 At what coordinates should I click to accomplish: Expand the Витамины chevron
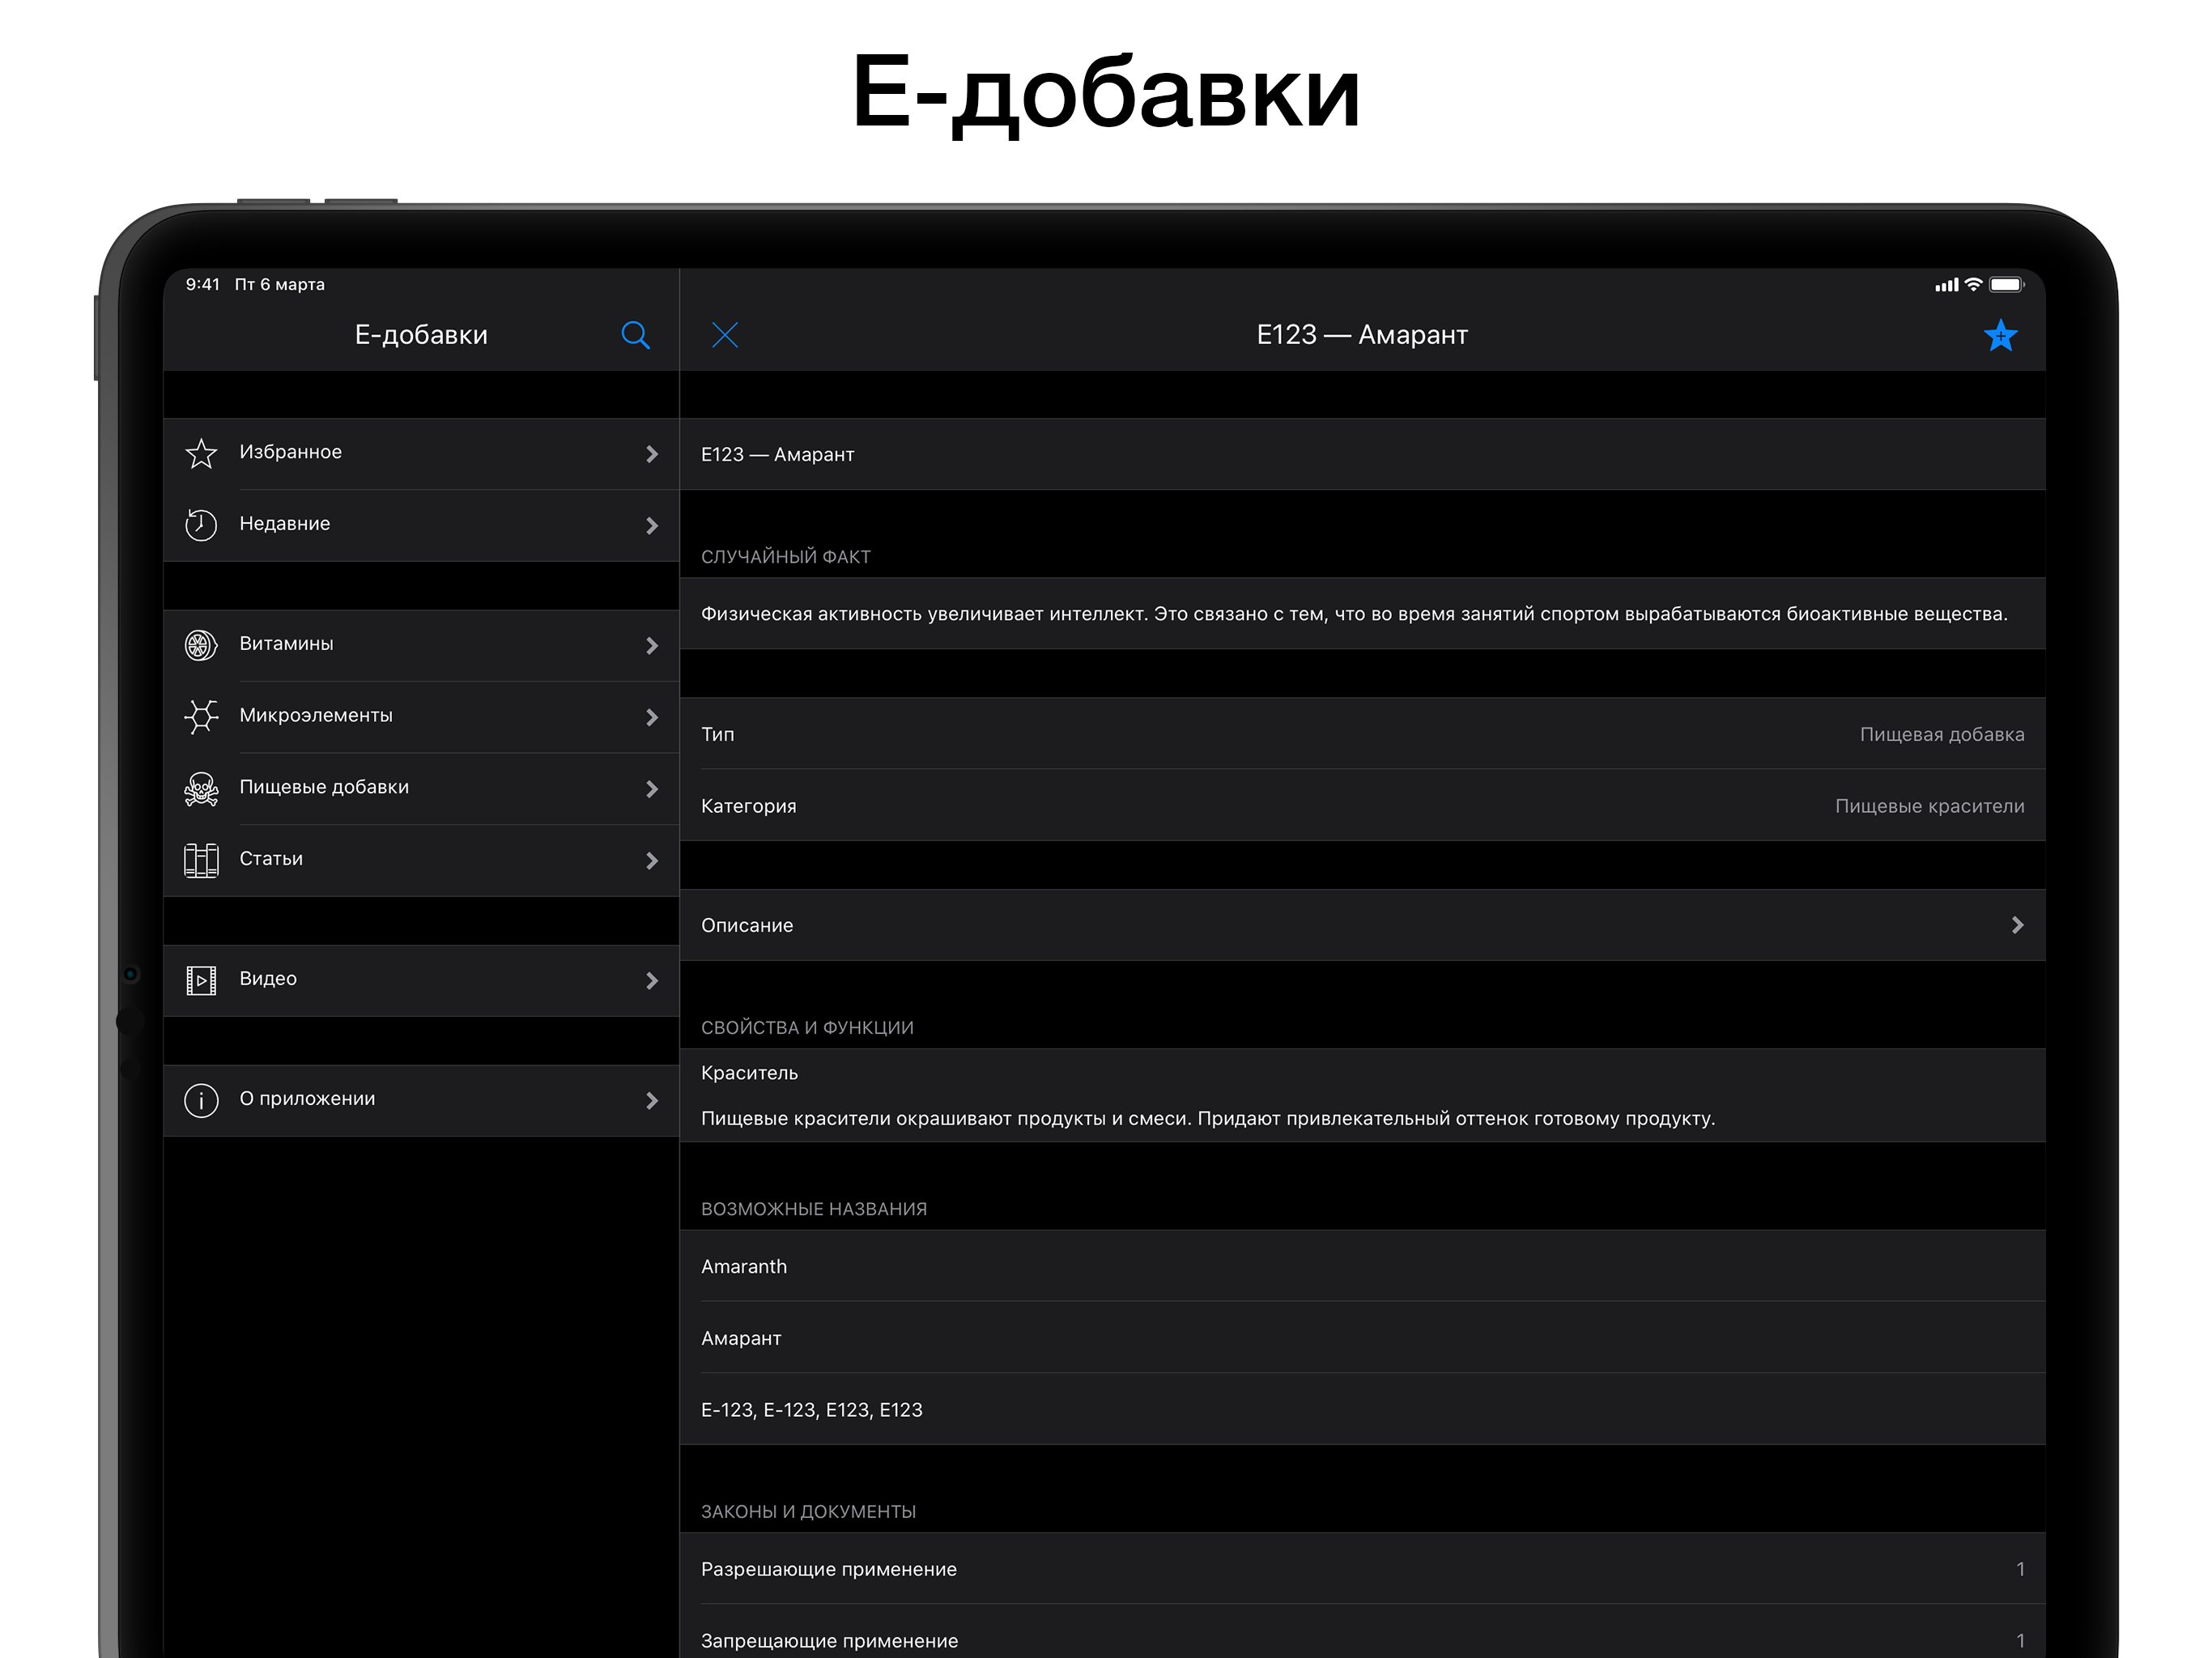652,646
